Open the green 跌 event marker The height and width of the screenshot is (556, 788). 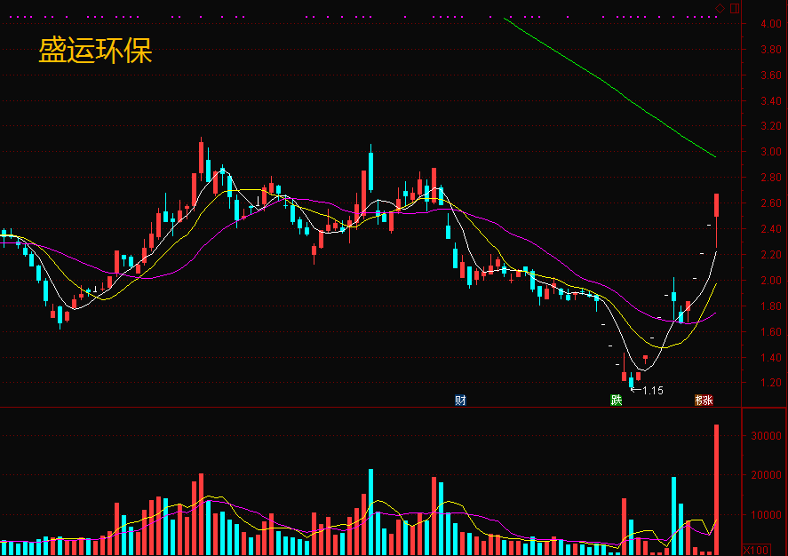tap(617, 401)
